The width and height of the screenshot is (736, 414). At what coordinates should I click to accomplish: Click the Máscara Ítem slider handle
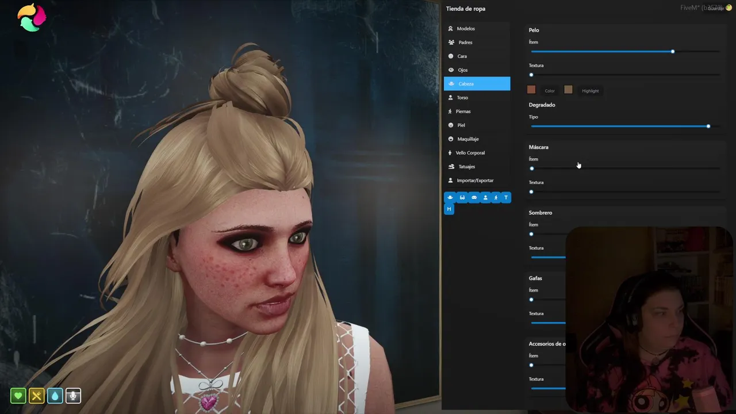tap(532, 168)
